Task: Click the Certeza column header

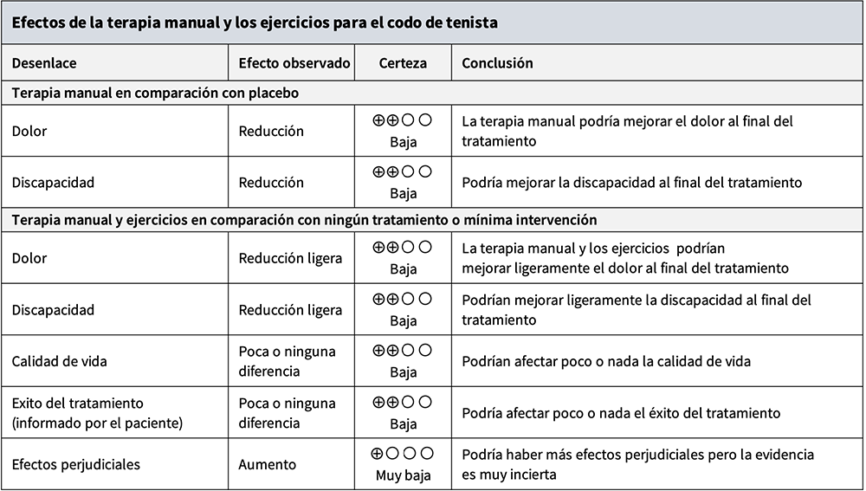Action: point(403,63)
